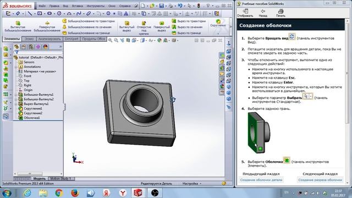Viewport: 352px width, 198px height.
Task: Open link Создание оболочки детали
Action: [261, 180]
